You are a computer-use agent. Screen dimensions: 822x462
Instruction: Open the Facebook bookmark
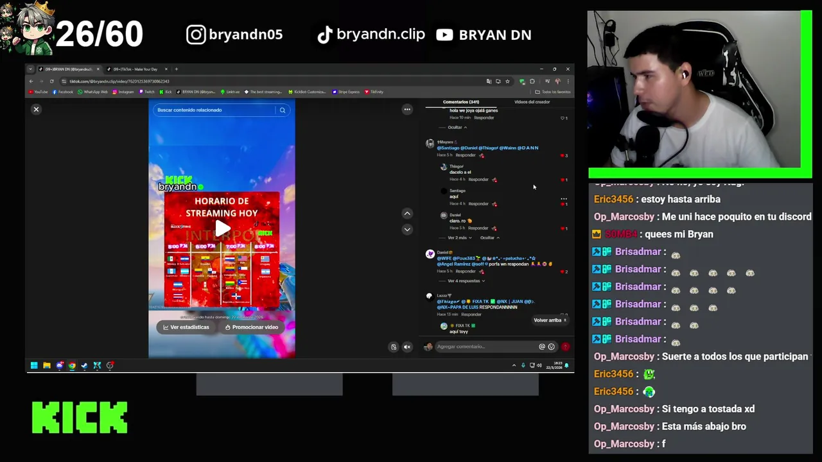63,92
